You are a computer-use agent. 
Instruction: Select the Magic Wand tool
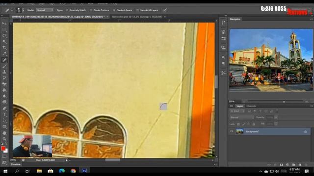click(4, 42)
